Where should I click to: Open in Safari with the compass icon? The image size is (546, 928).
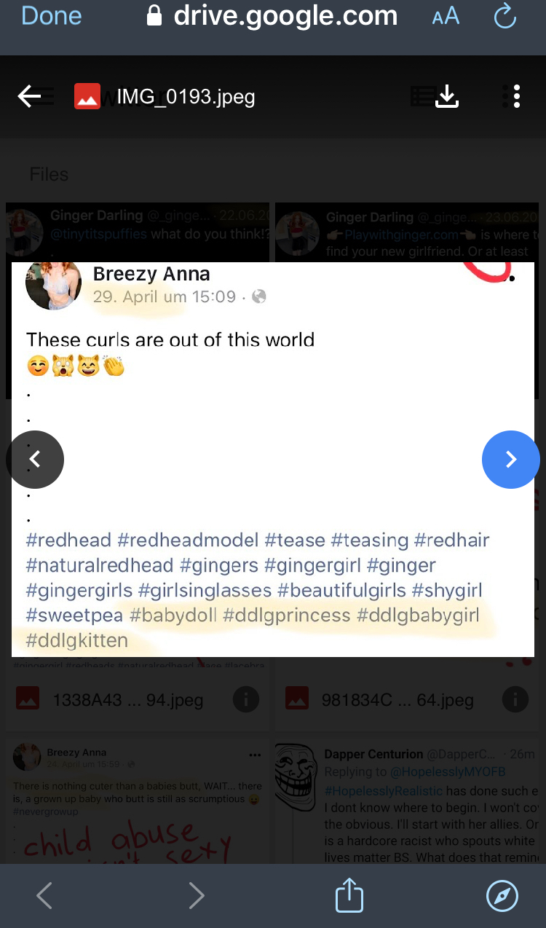[x=502, y=896]
